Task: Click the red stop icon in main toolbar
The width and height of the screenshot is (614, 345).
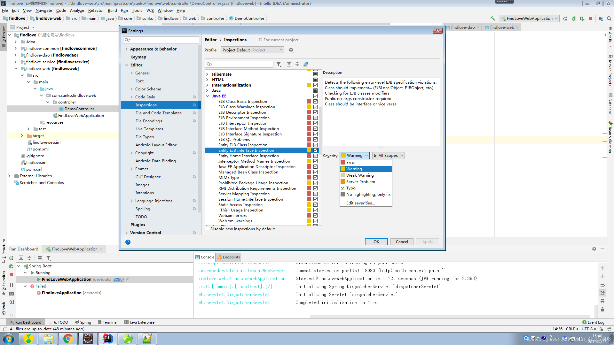Action: (x=590, y=19)
